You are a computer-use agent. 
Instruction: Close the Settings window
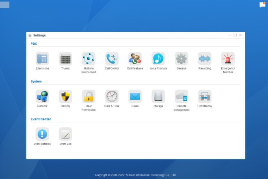pyautogui.click(x=240, y=35)
